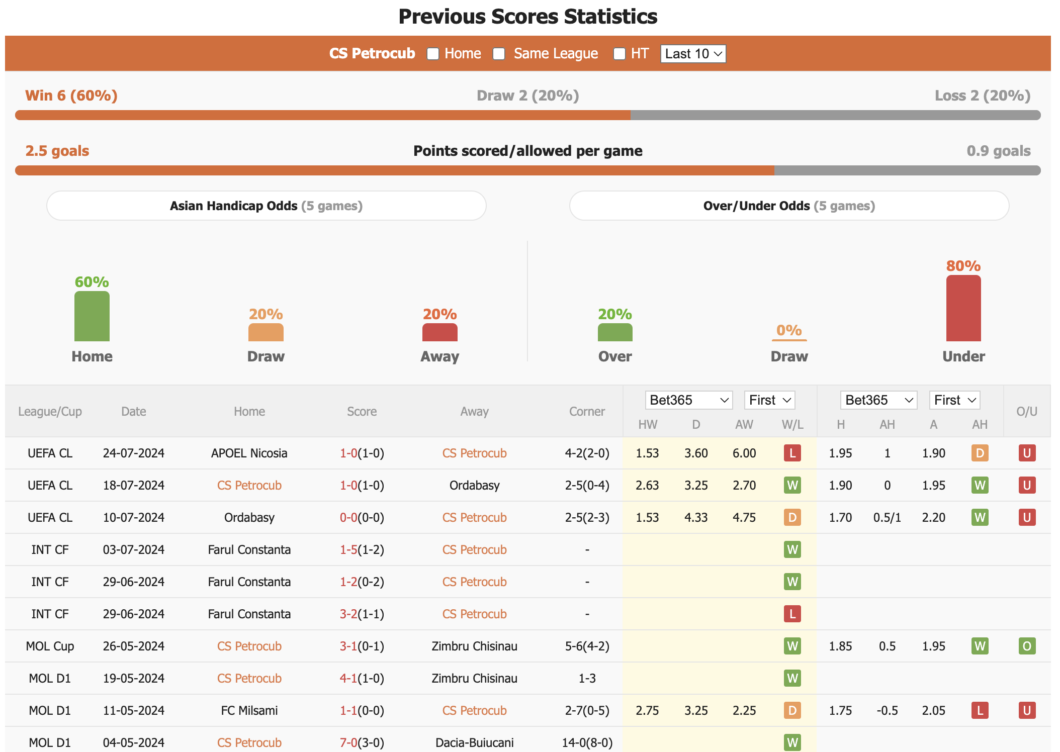
Task: Click the 4.33 draw odds value
Action: [696, 517]
